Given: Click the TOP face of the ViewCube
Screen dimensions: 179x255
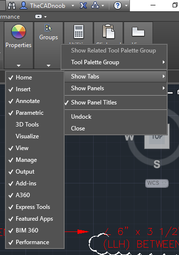Looking at the screenshot, I should [x=157, y=138].
